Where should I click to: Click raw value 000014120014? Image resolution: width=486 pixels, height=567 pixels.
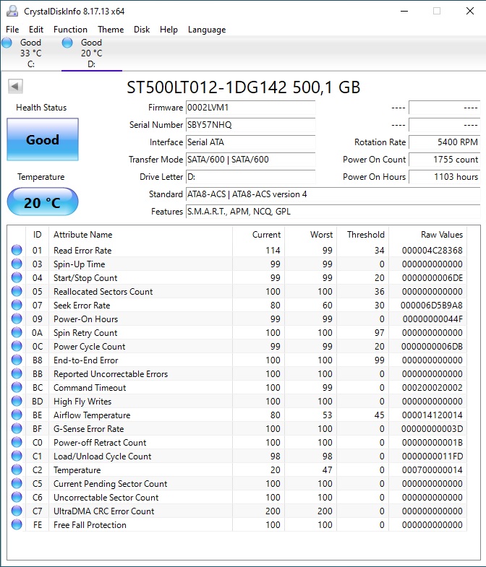click(x=432, y=415)
